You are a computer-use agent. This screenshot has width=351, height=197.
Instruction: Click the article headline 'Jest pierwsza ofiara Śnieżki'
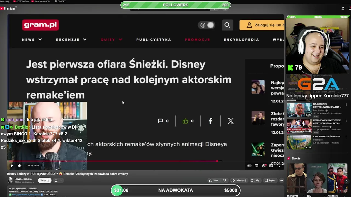tap(129, 80)
